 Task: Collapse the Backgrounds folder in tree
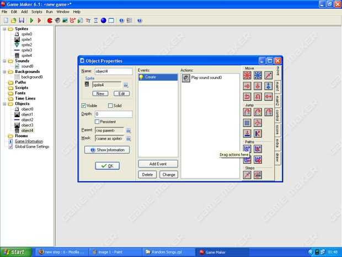coord(4,72)
